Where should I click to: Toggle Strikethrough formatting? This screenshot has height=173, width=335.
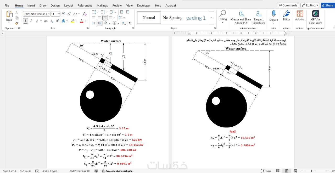tap(46, 21)
